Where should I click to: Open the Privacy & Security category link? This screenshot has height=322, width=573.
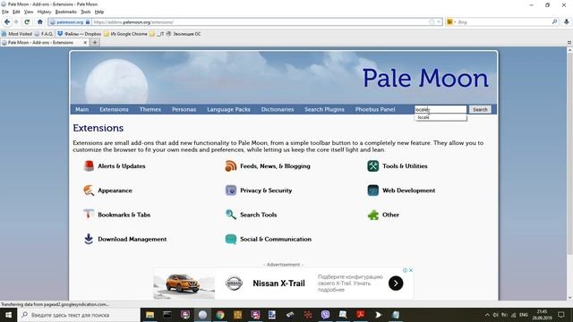(266, 191)
